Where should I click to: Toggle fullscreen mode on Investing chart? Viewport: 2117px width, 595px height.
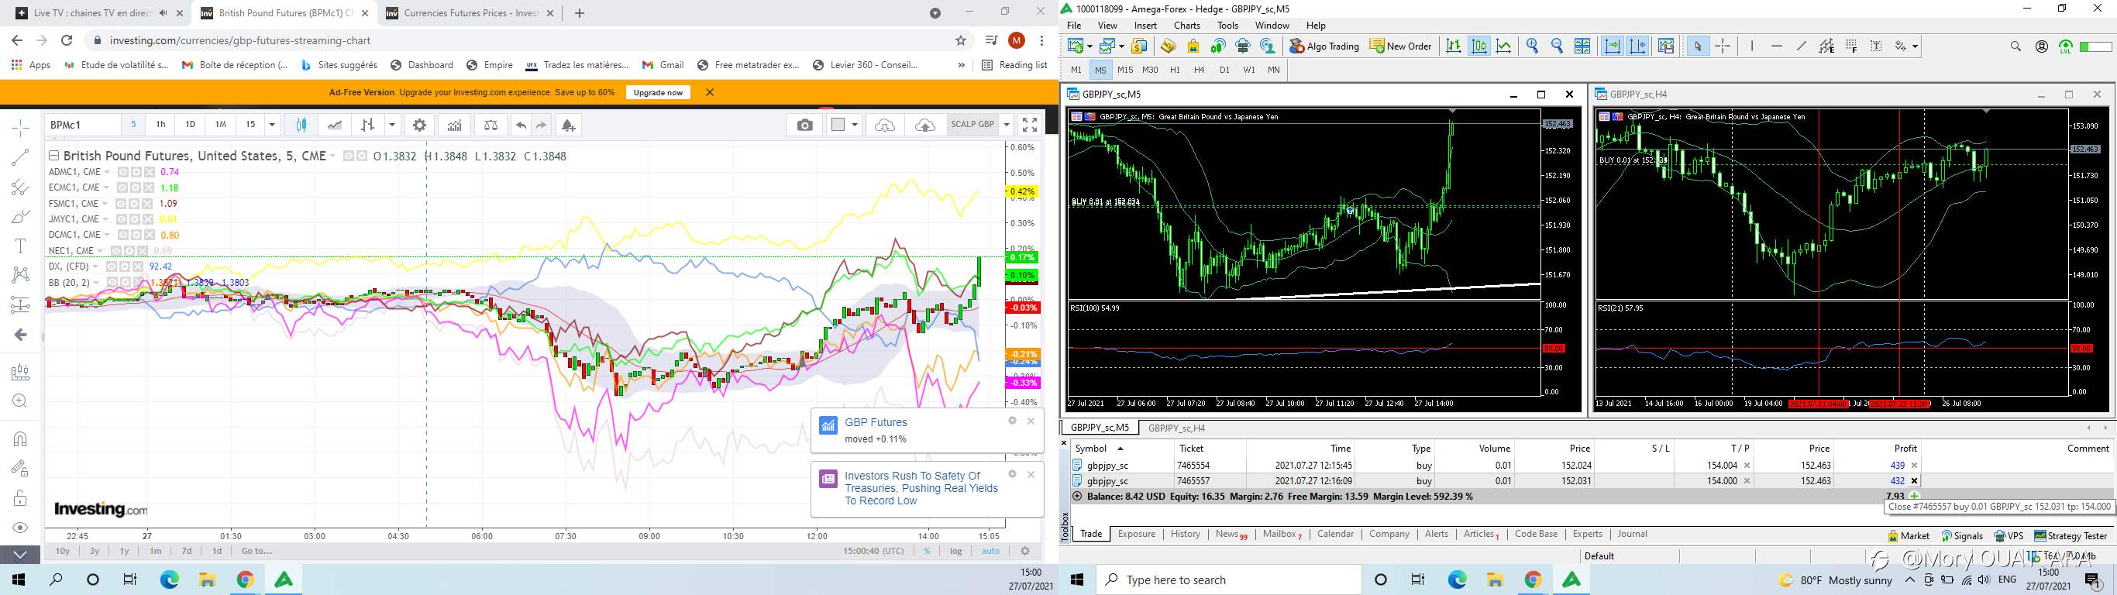point(1030,125)
